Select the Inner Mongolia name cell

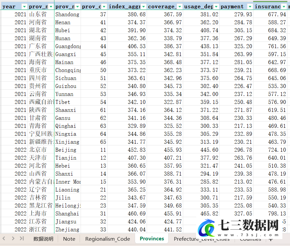pos(67,181)
